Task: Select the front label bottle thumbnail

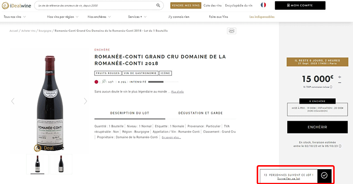Action: click(x=37, y=164)
